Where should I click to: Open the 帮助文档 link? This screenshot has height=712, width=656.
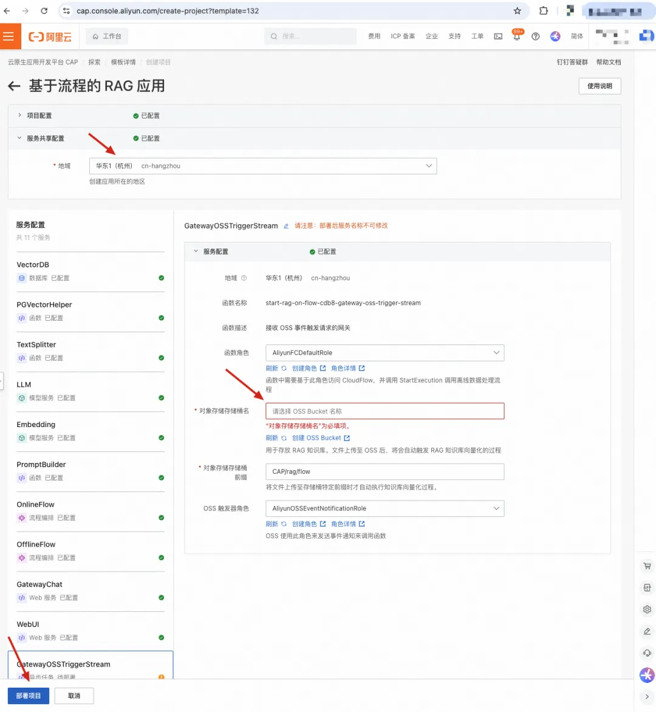click(609, 62)
